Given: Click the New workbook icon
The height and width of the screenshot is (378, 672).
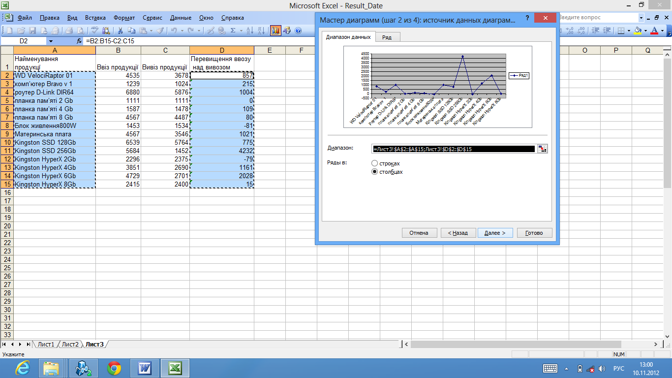Looking at the screenshot, I should pos(9,31).
